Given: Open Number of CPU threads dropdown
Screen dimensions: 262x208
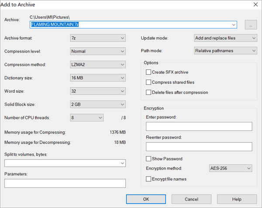Looking at the screenshot, I should click(x=87, y=118).
